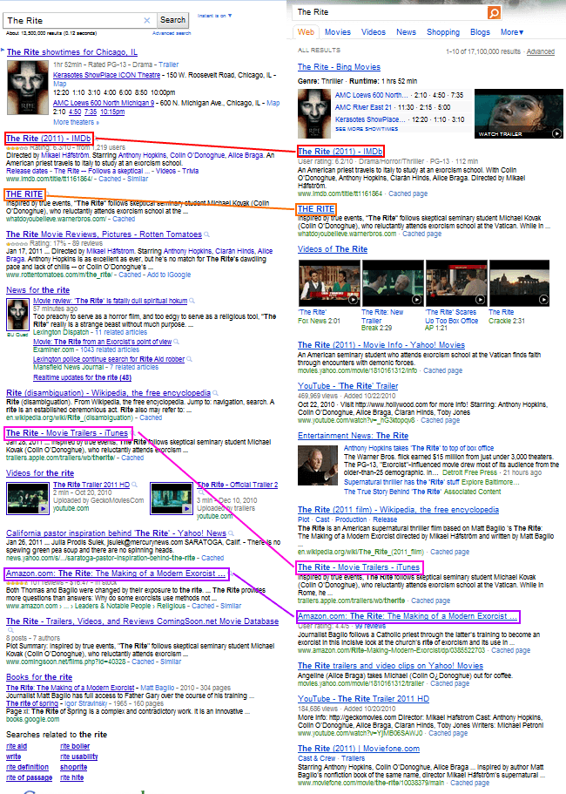Open Google's 'The Rite - Movie Trailers - iTunes'
This screenshot has width=566, height=794.
point(67,433)
